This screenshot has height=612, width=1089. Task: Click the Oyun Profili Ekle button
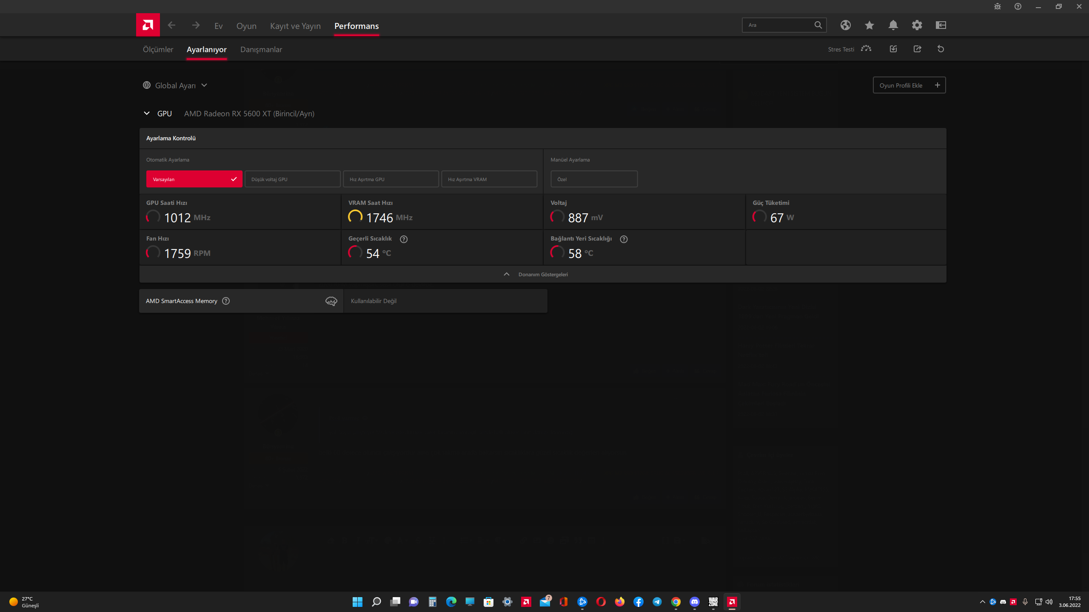click(x=909, y=85)
